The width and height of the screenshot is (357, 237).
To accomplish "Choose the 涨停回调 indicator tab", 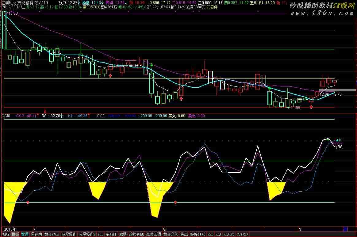I will 153,234.
